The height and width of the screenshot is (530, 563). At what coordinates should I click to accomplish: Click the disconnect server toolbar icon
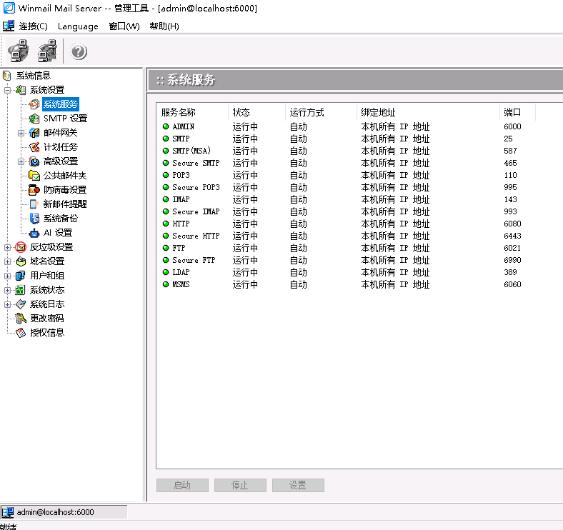(47, 51)
